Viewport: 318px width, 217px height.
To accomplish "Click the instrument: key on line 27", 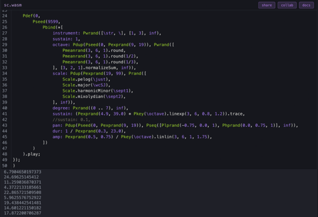I will click(x=66, y=33).
